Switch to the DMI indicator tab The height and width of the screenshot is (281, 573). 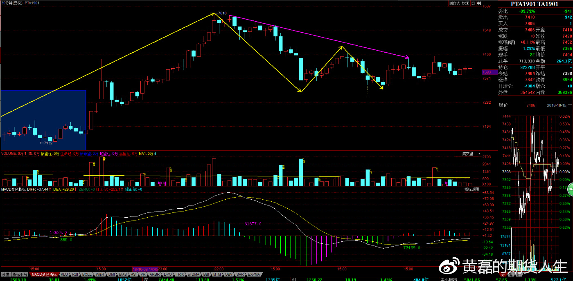111,274
